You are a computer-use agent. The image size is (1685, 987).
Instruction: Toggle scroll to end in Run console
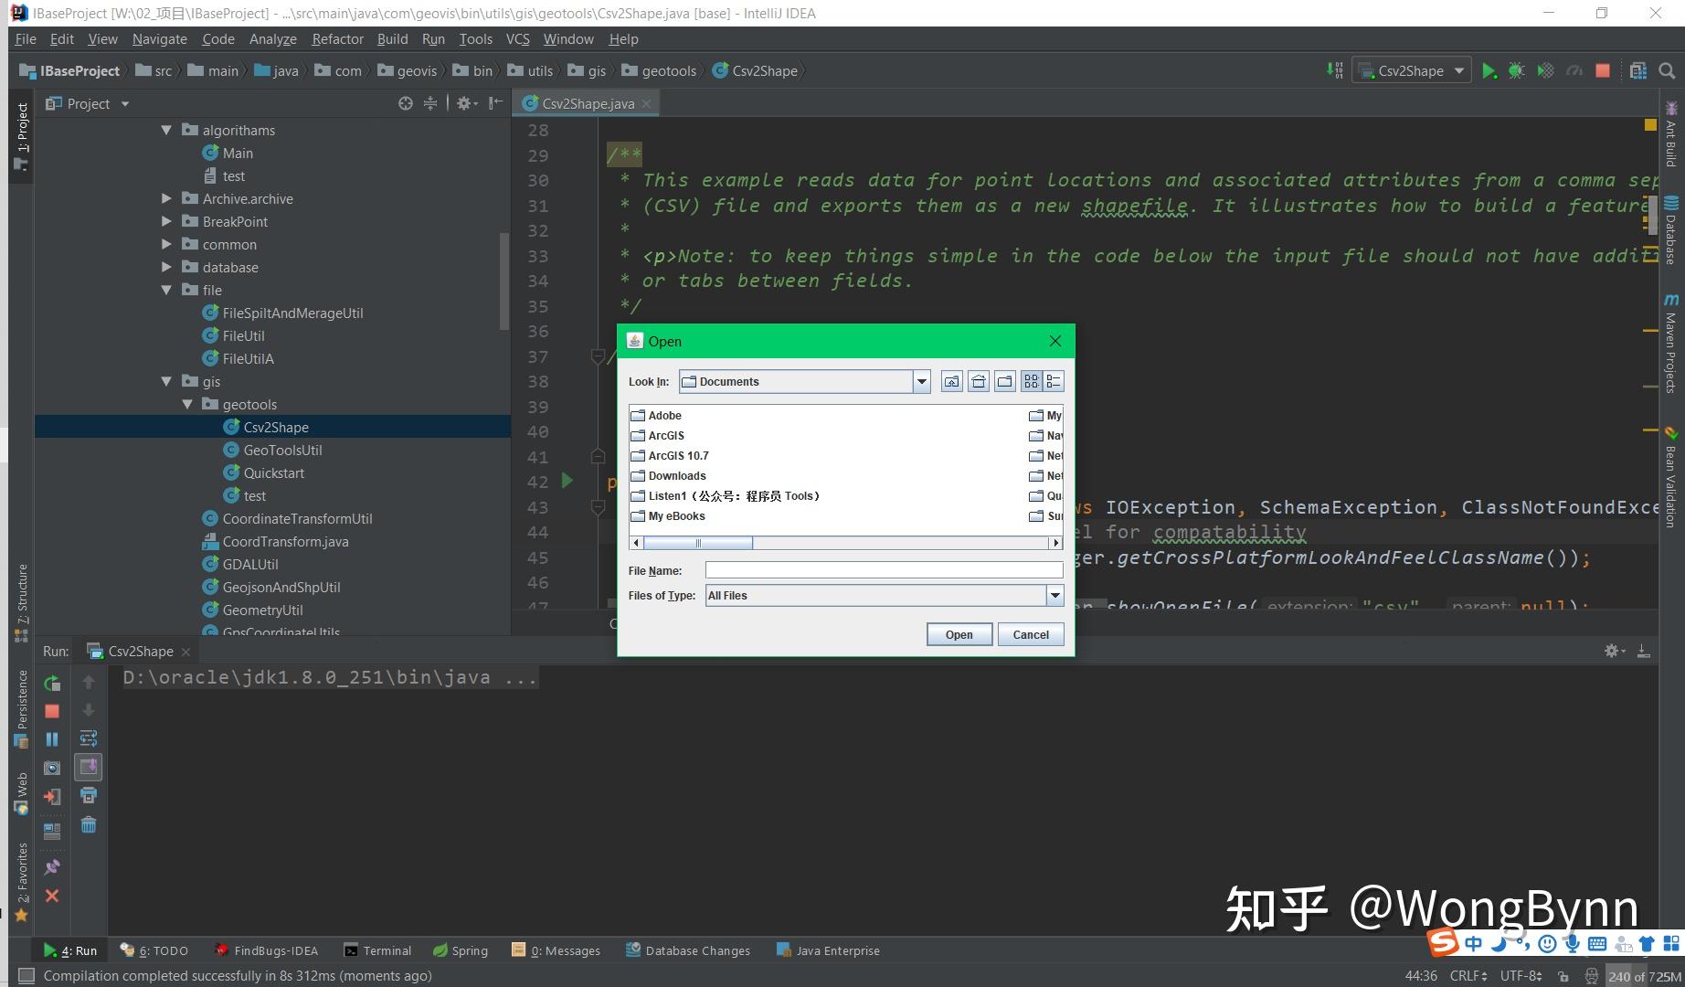tap(89, 768)
